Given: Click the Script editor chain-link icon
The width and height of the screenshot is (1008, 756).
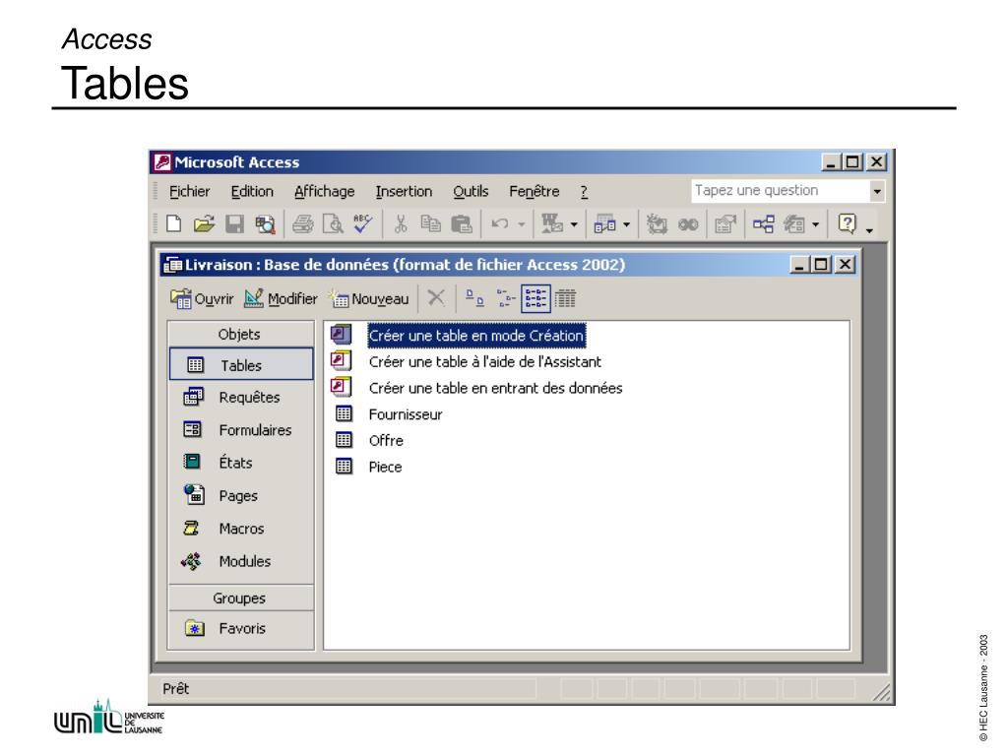Looking at the screenshot, I should tap(688, 224).
